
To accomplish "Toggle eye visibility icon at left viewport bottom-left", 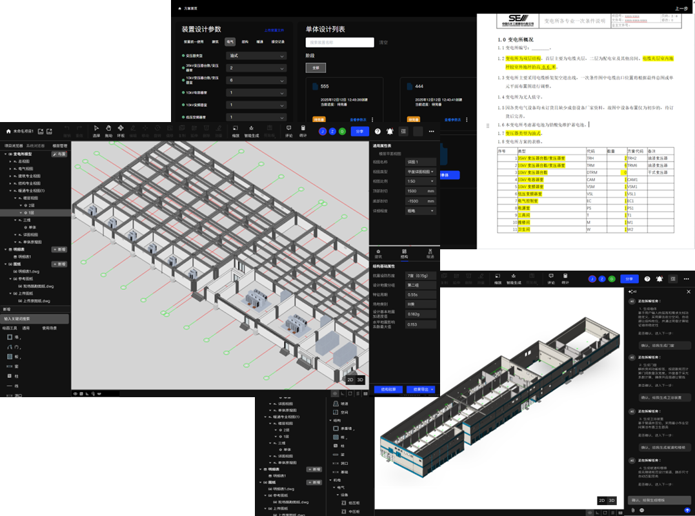I will tap(76, 393).
